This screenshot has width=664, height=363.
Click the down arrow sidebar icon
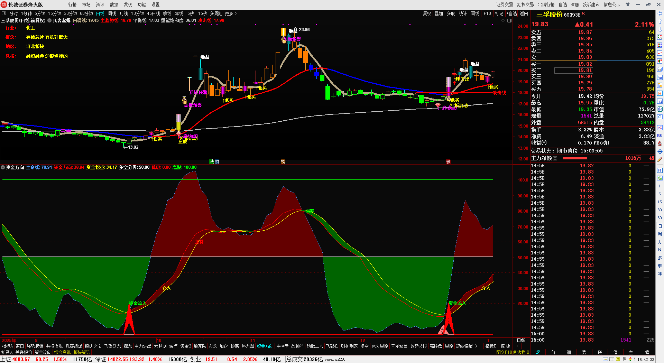coord(660,29)
